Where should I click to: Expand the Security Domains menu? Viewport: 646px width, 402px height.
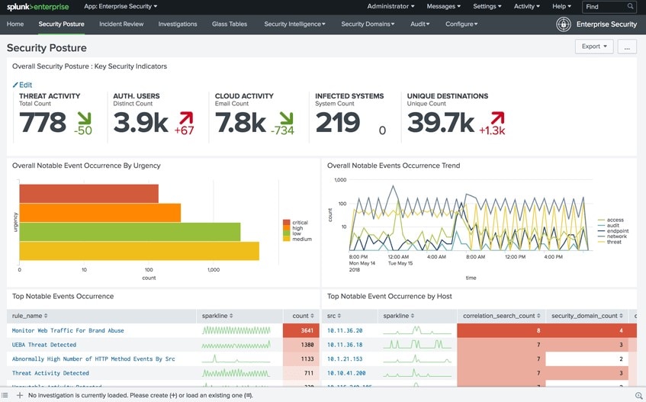[368, 24]
